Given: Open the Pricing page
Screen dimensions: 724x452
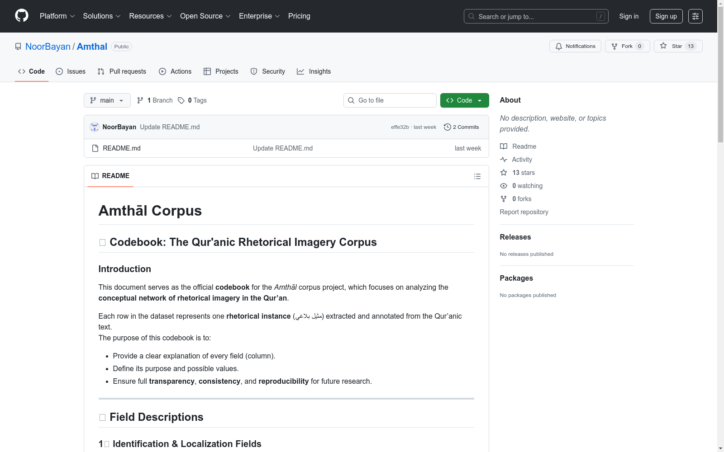Looking at the screenshot, I should [299, 16].
